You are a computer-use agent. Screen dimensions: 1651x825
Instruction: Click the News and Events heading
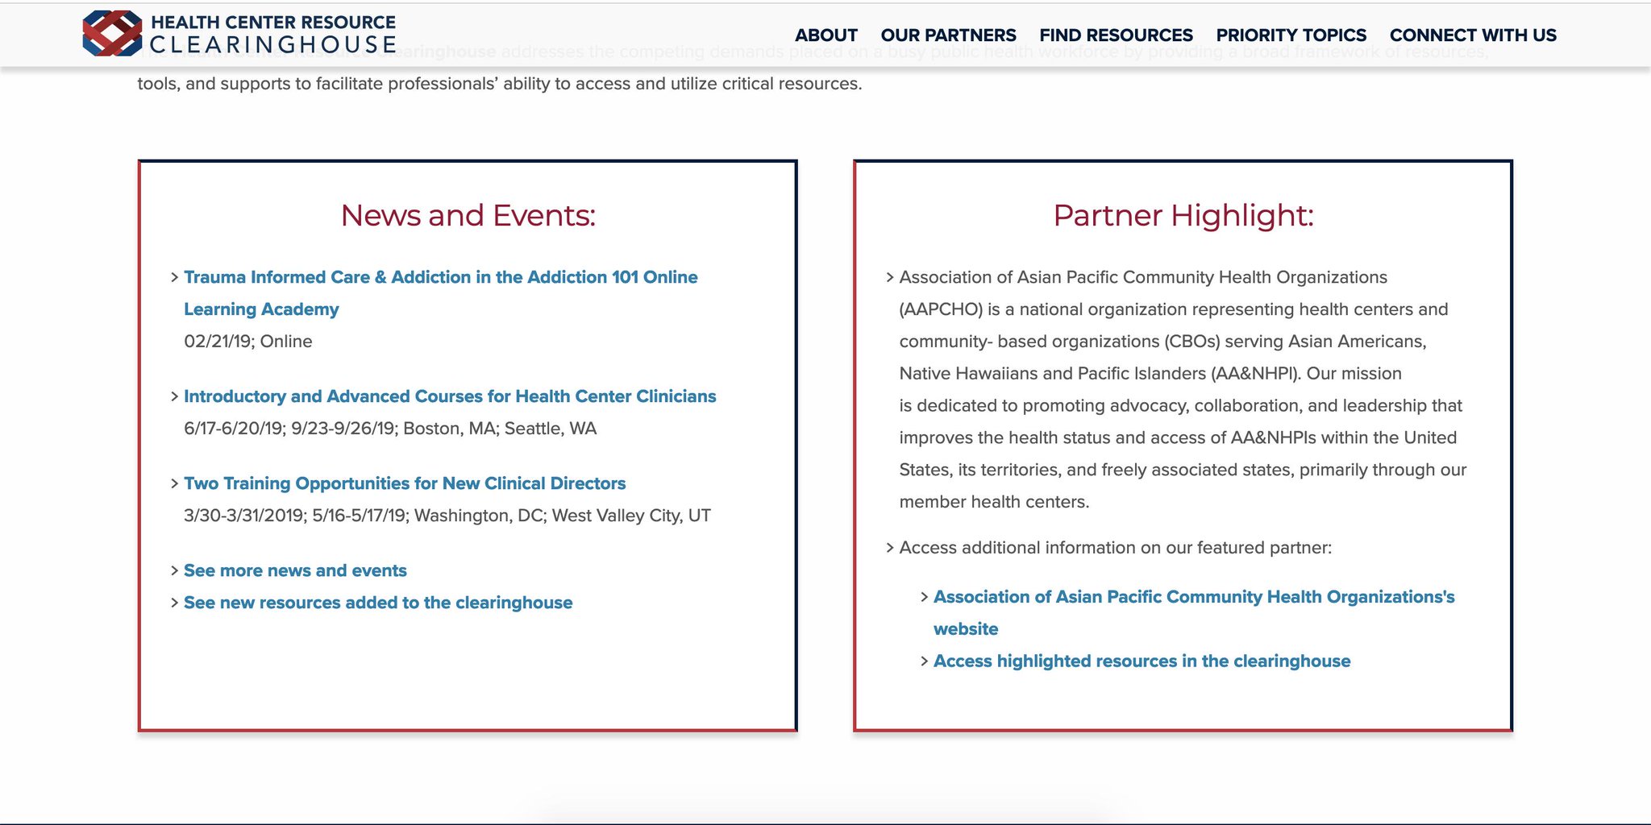[468, 215]
